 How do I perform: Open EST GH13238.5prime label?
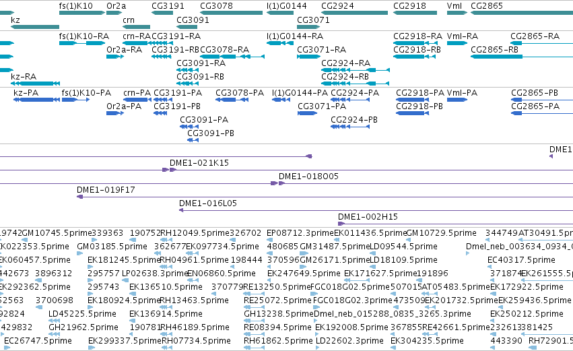(279, 314)
